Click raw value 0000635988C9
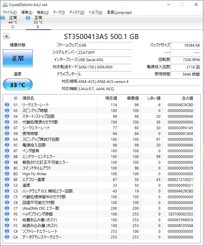This screenshot has height=246, width=204. [x=180, y=220]
